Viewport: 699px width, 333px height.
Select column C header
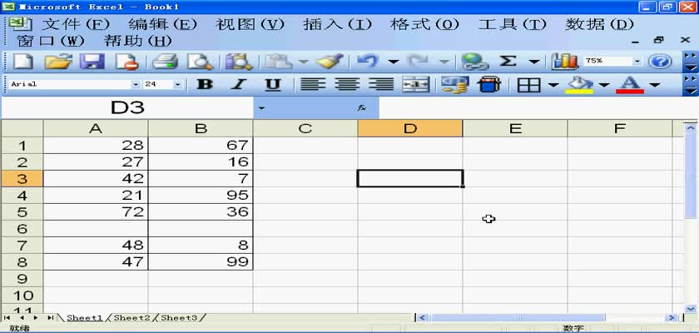point(305,128)
